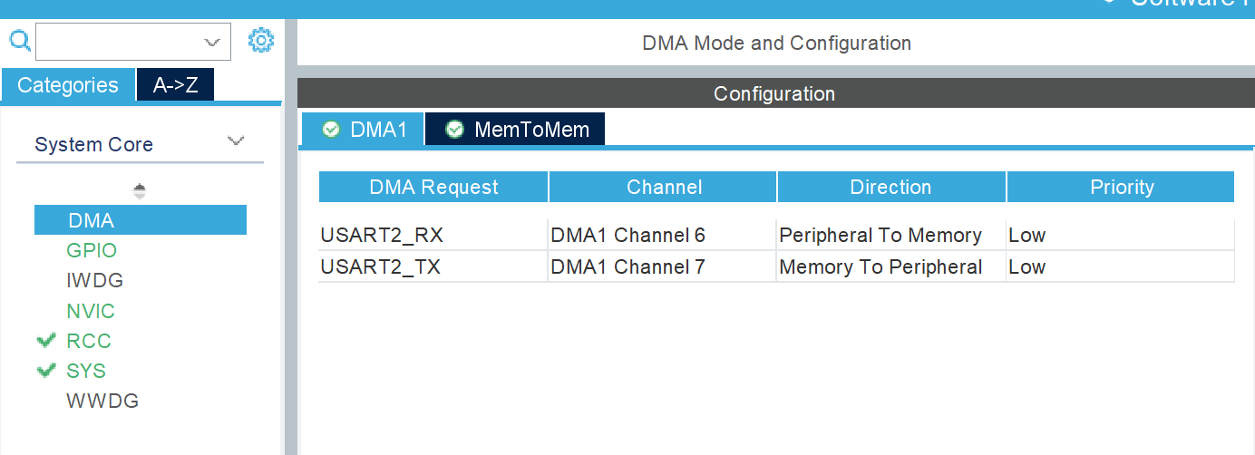The width and height of the screenshot is (1255, 455).
Task: Click the Configuration section header bar
Action: point(775,93)
